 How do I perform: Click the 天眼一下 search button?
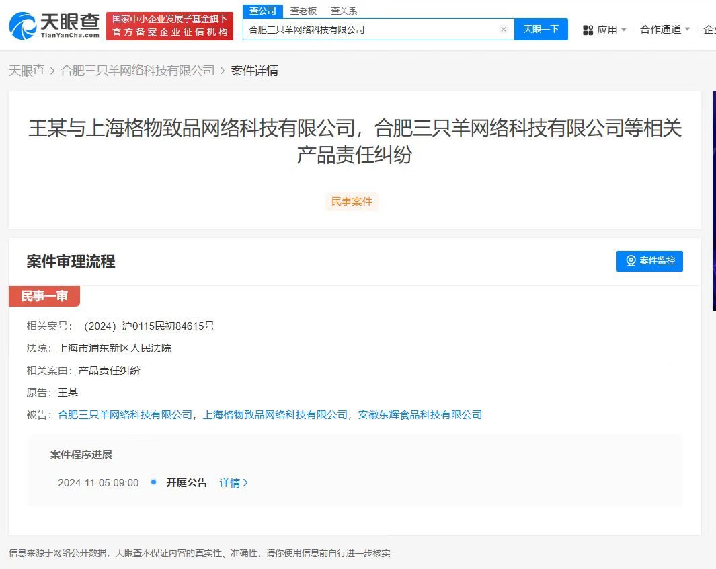541,29
